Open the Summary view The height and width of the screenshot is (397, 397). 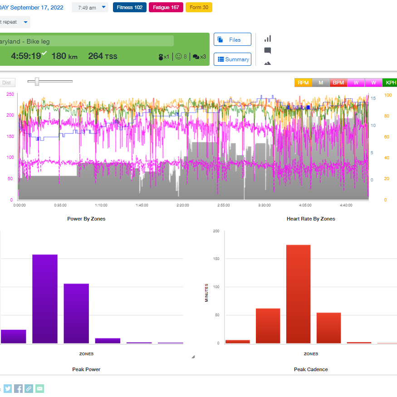point(232,59)
